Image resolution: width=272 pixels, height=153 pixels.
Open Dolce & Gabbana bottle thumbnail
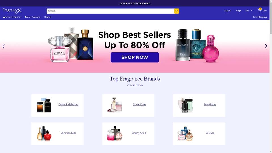point(44,105)
